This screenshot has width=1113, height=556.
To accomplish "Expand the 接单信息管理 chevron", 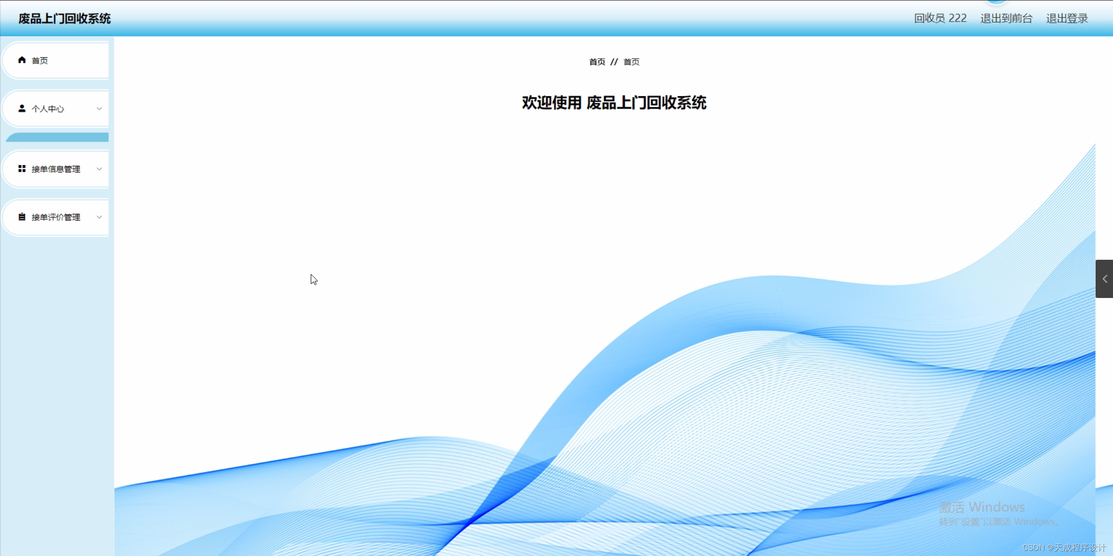I will click(99, 169).
